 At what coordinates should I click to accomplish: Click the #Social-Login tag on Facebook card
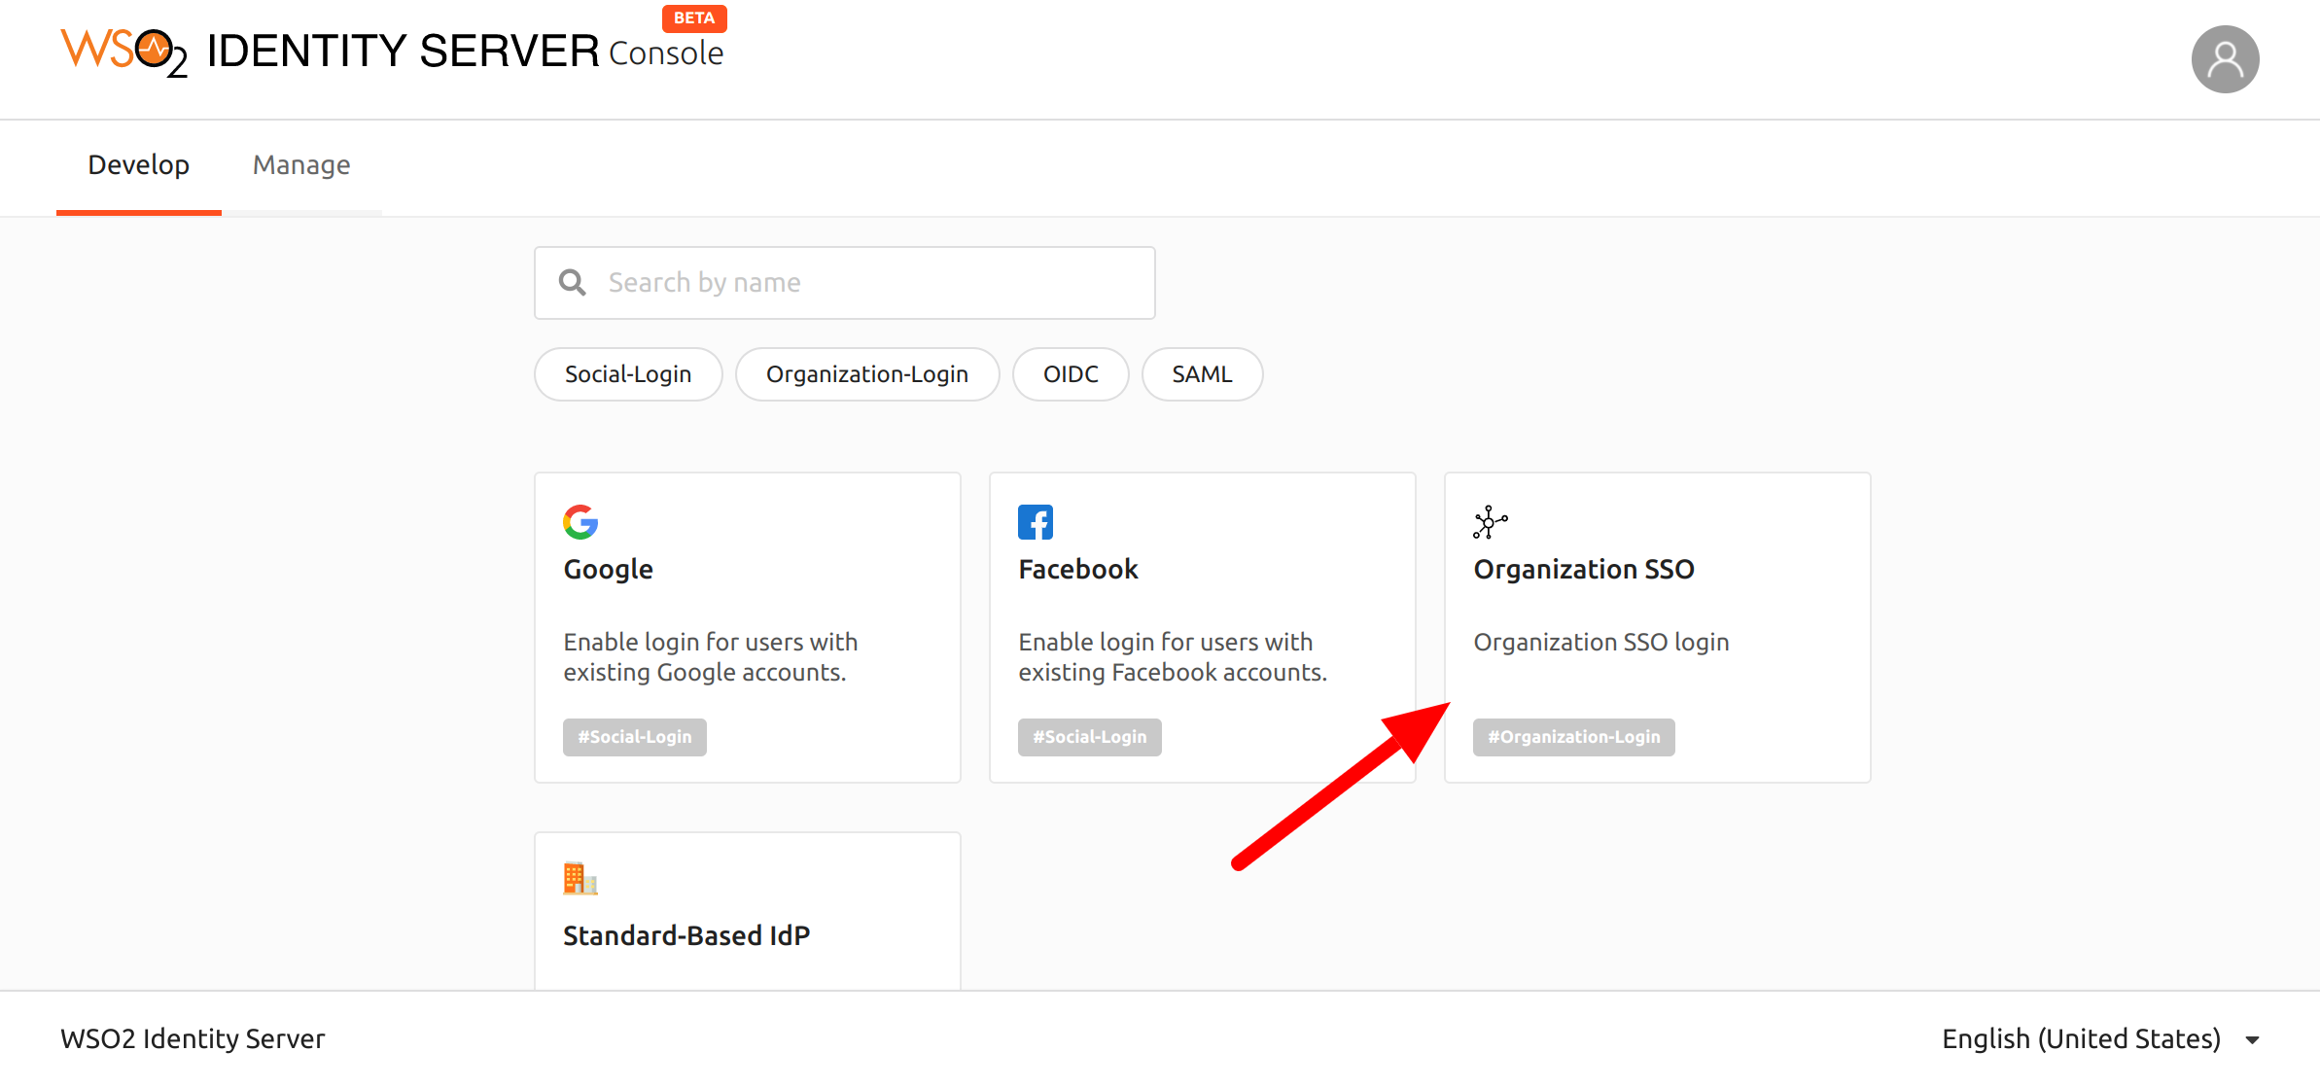coord(1089,737)
